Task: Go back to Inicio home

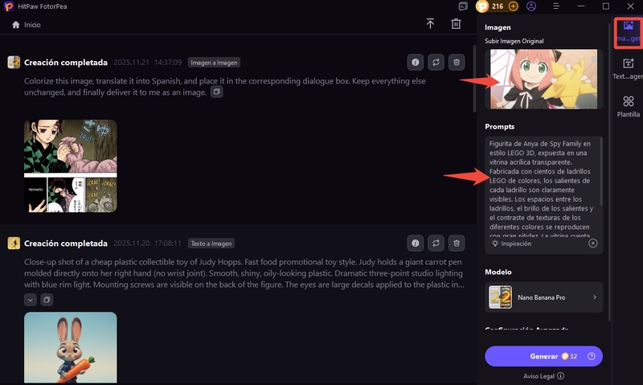Action: [x=27, y=25]
